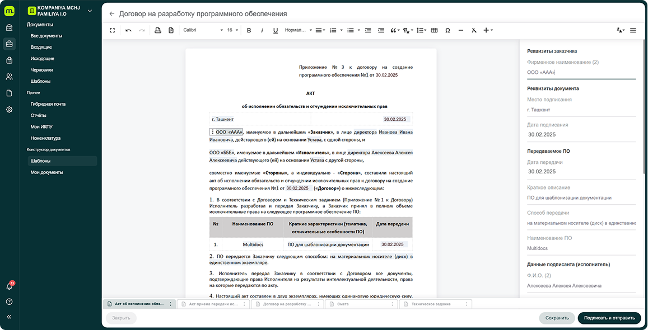Open the Calibri font dropdown
This screenshot has height=330, width=648.
[x=202, y=30]
